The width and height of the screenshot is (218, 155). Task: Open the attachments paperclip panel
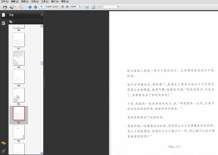4,151
